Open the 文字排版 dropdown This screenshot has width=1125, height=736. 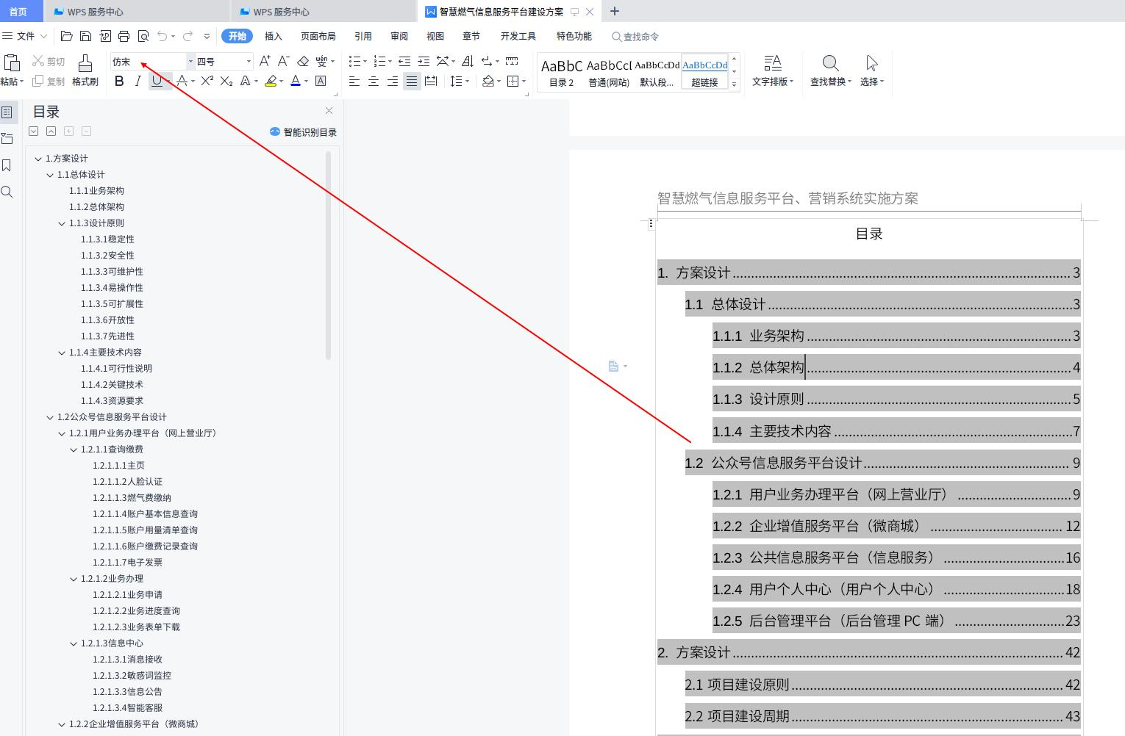point(773,71)
